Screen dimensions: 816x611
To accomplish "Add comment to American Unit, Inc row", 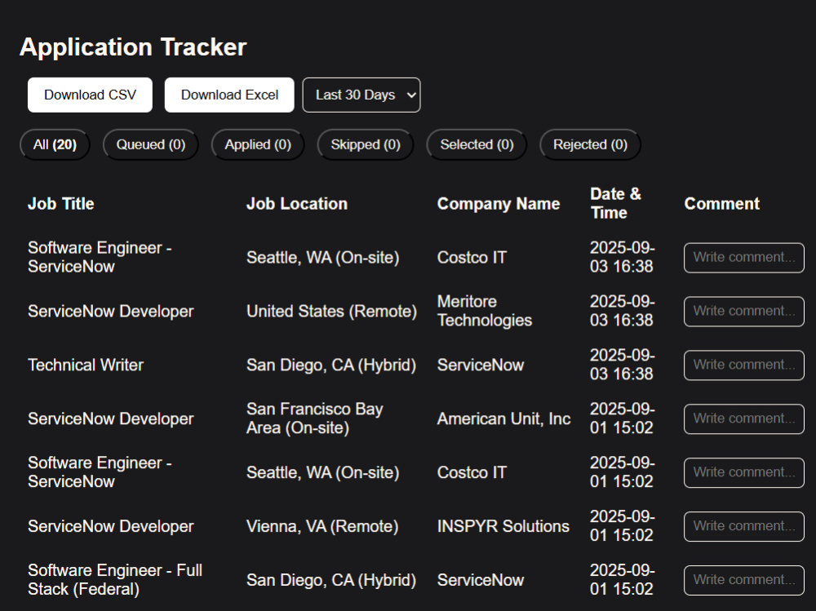I will coord(744,419).
